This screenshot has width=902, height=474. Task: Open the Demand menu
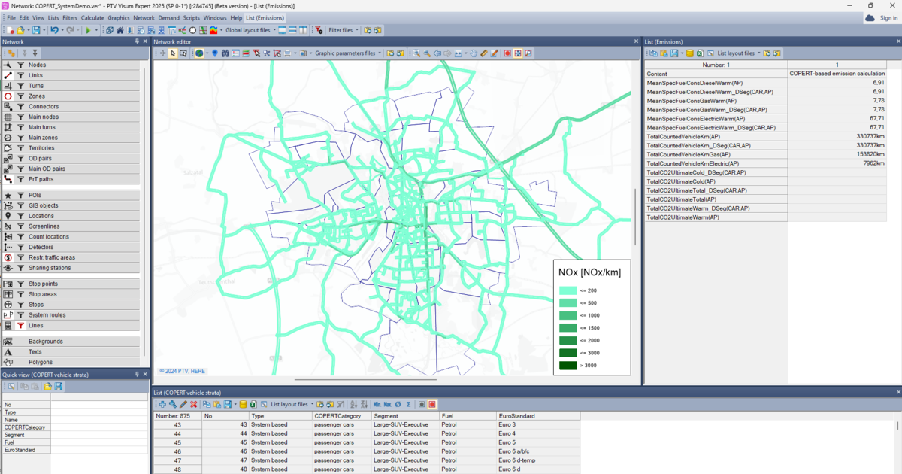(168, 17)
